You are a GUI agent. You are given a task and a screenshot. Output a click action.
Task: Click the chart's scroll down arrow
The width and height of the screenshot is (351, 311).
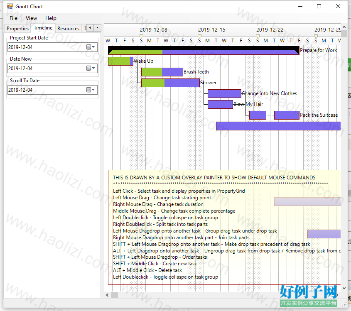click(x=344, y=288)
